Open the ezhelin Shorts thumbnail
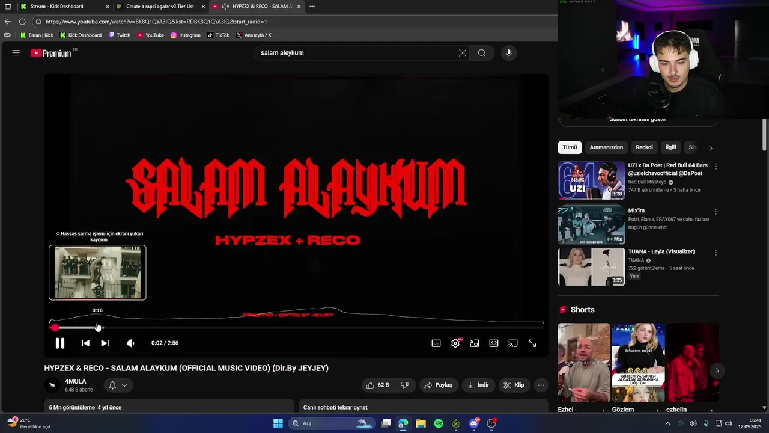 point(692,363)
